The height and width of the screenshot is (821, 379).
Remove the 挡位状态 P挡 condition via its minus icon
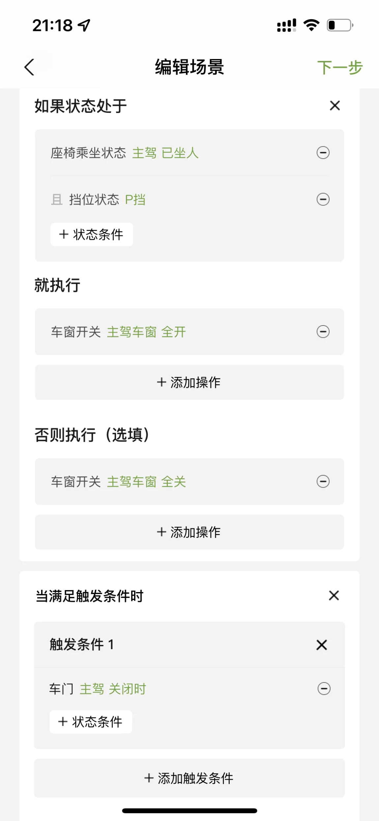tap(323, 199)
